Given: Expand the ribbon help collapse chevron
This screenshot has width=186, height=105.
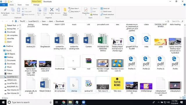Looking at the screenshot, I should click(x=181, y=5).
